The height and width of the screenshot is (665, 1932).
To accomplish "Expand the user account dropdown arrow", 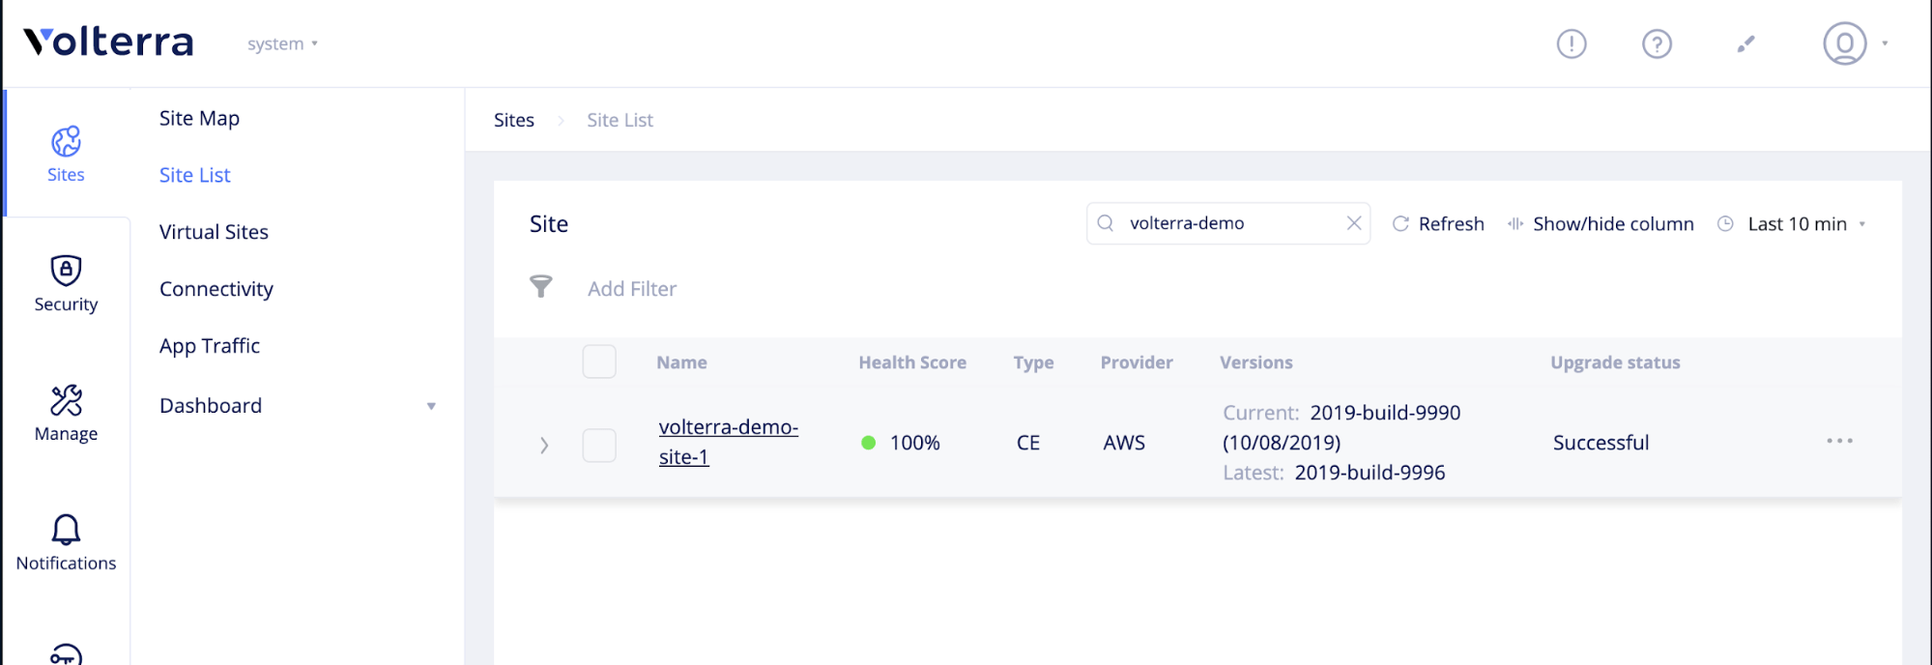I will pos(1885,43).
